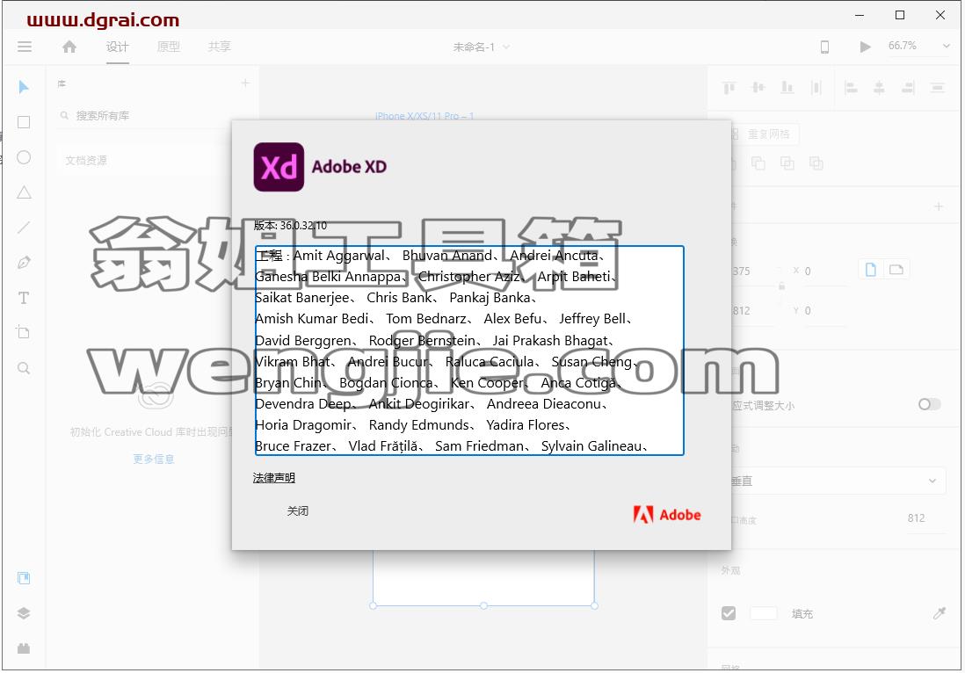This screenshot has width=965, height=673.
Task: Toggle responsive resize switch
Action: tap(929, 404)
